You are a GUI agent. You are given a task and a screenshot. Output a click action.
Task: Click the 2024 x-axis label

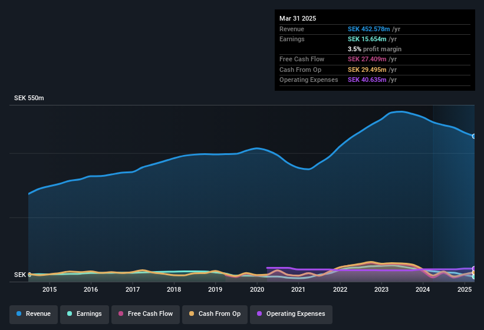tap(423, 289)
